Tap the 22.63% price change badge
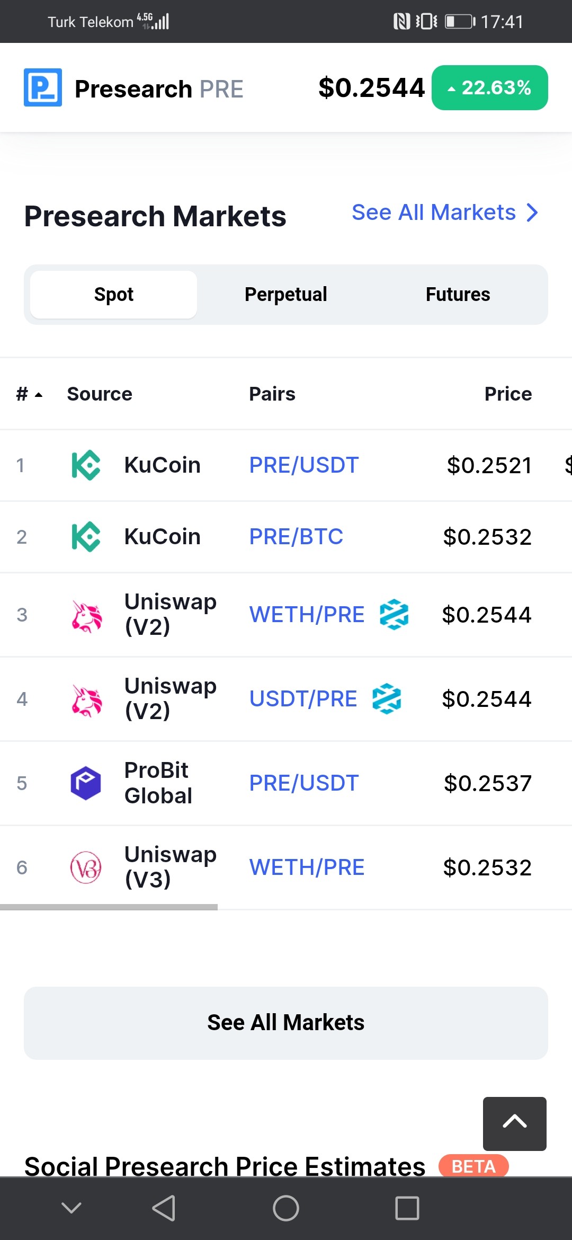This screenshot has height=1240, width=572. [490, 88]
